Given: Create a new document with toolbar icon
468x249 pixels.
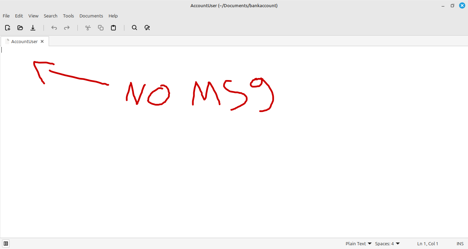Looking at the screenshot, I should 8,28.
